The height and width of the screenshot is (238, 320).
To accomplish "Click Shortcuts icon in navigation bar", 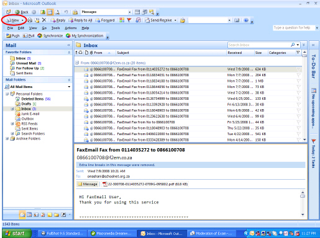I will point(63,215).
